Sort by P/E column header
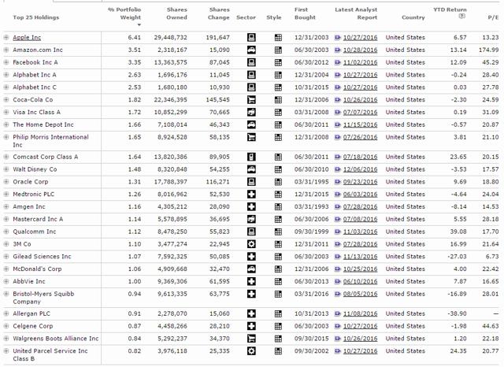Image resolution: width=504 pixels, height=367 pixels. [x=493, y=17]
